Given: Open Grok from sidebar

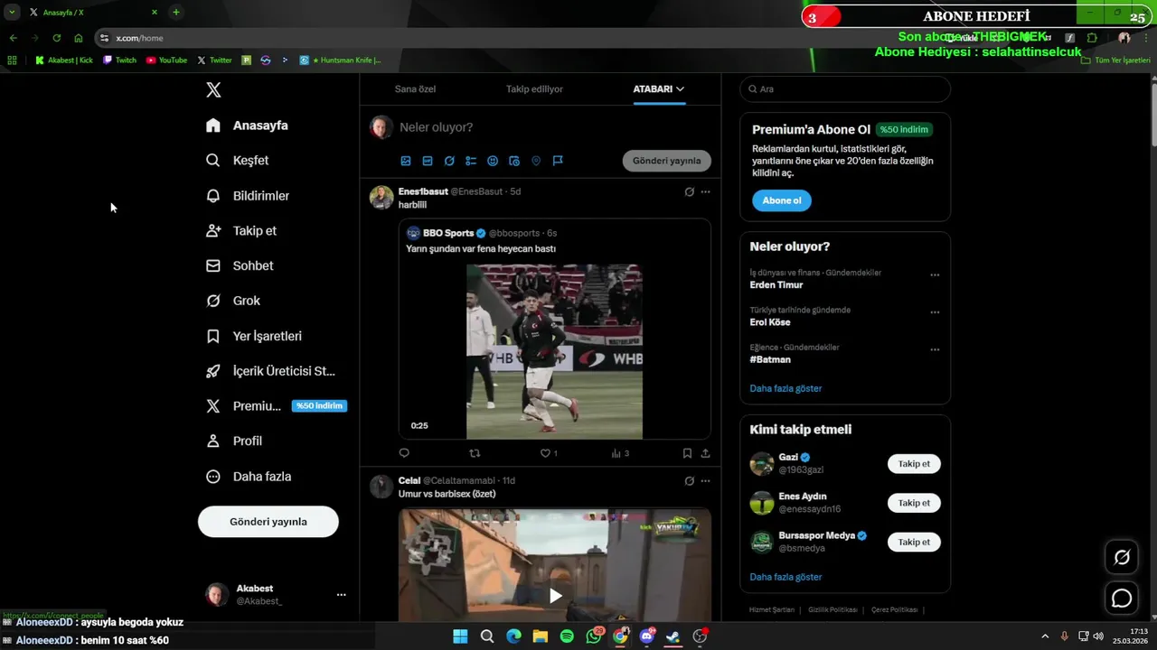Looking at the screenshot, I should [x=233, y=301].
